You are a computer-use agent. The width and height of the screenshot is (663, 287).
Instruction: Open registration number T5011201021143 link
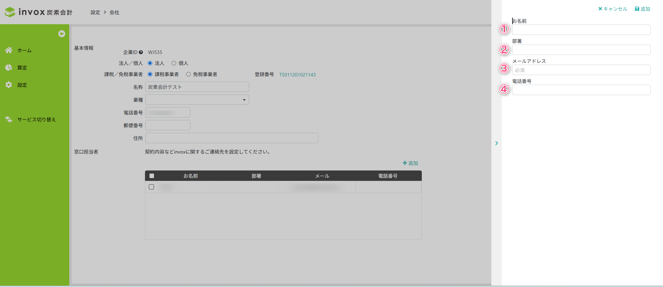[297, 75]
